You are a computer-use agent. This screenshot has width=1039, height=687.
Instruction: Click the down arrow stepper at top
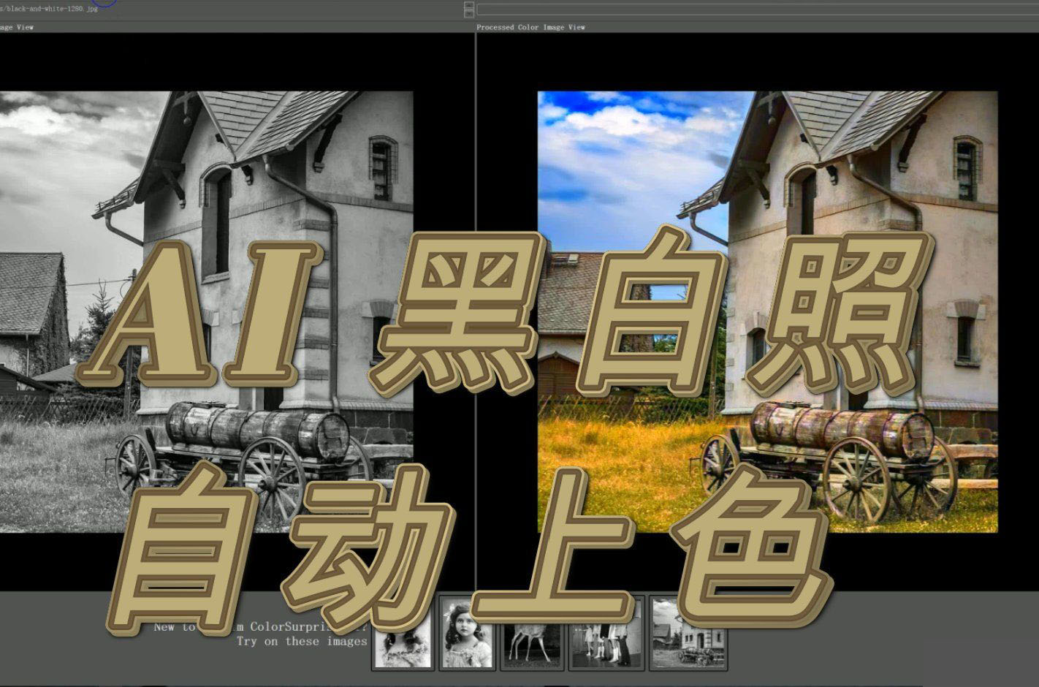pos(469,12)
